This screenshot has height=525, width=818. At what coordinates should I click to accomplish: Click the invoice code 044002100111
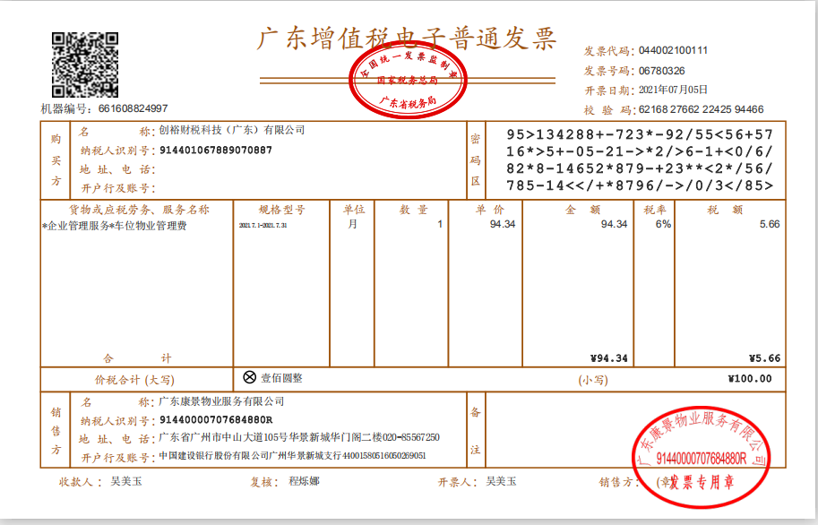[673, 50]
